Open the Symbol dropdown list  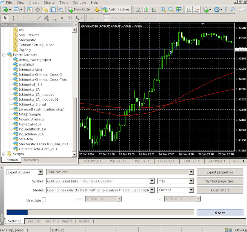[152, 181]
